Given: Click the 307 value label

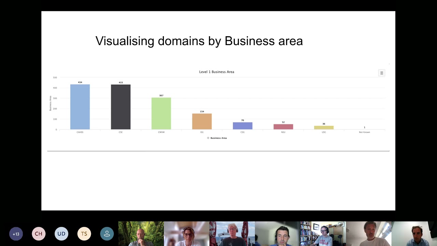Looking at the screenshot, I should (x=161, y=95).
